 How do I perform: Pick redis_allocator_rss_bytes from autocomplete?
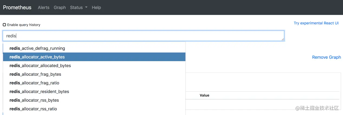pos(94,100)
